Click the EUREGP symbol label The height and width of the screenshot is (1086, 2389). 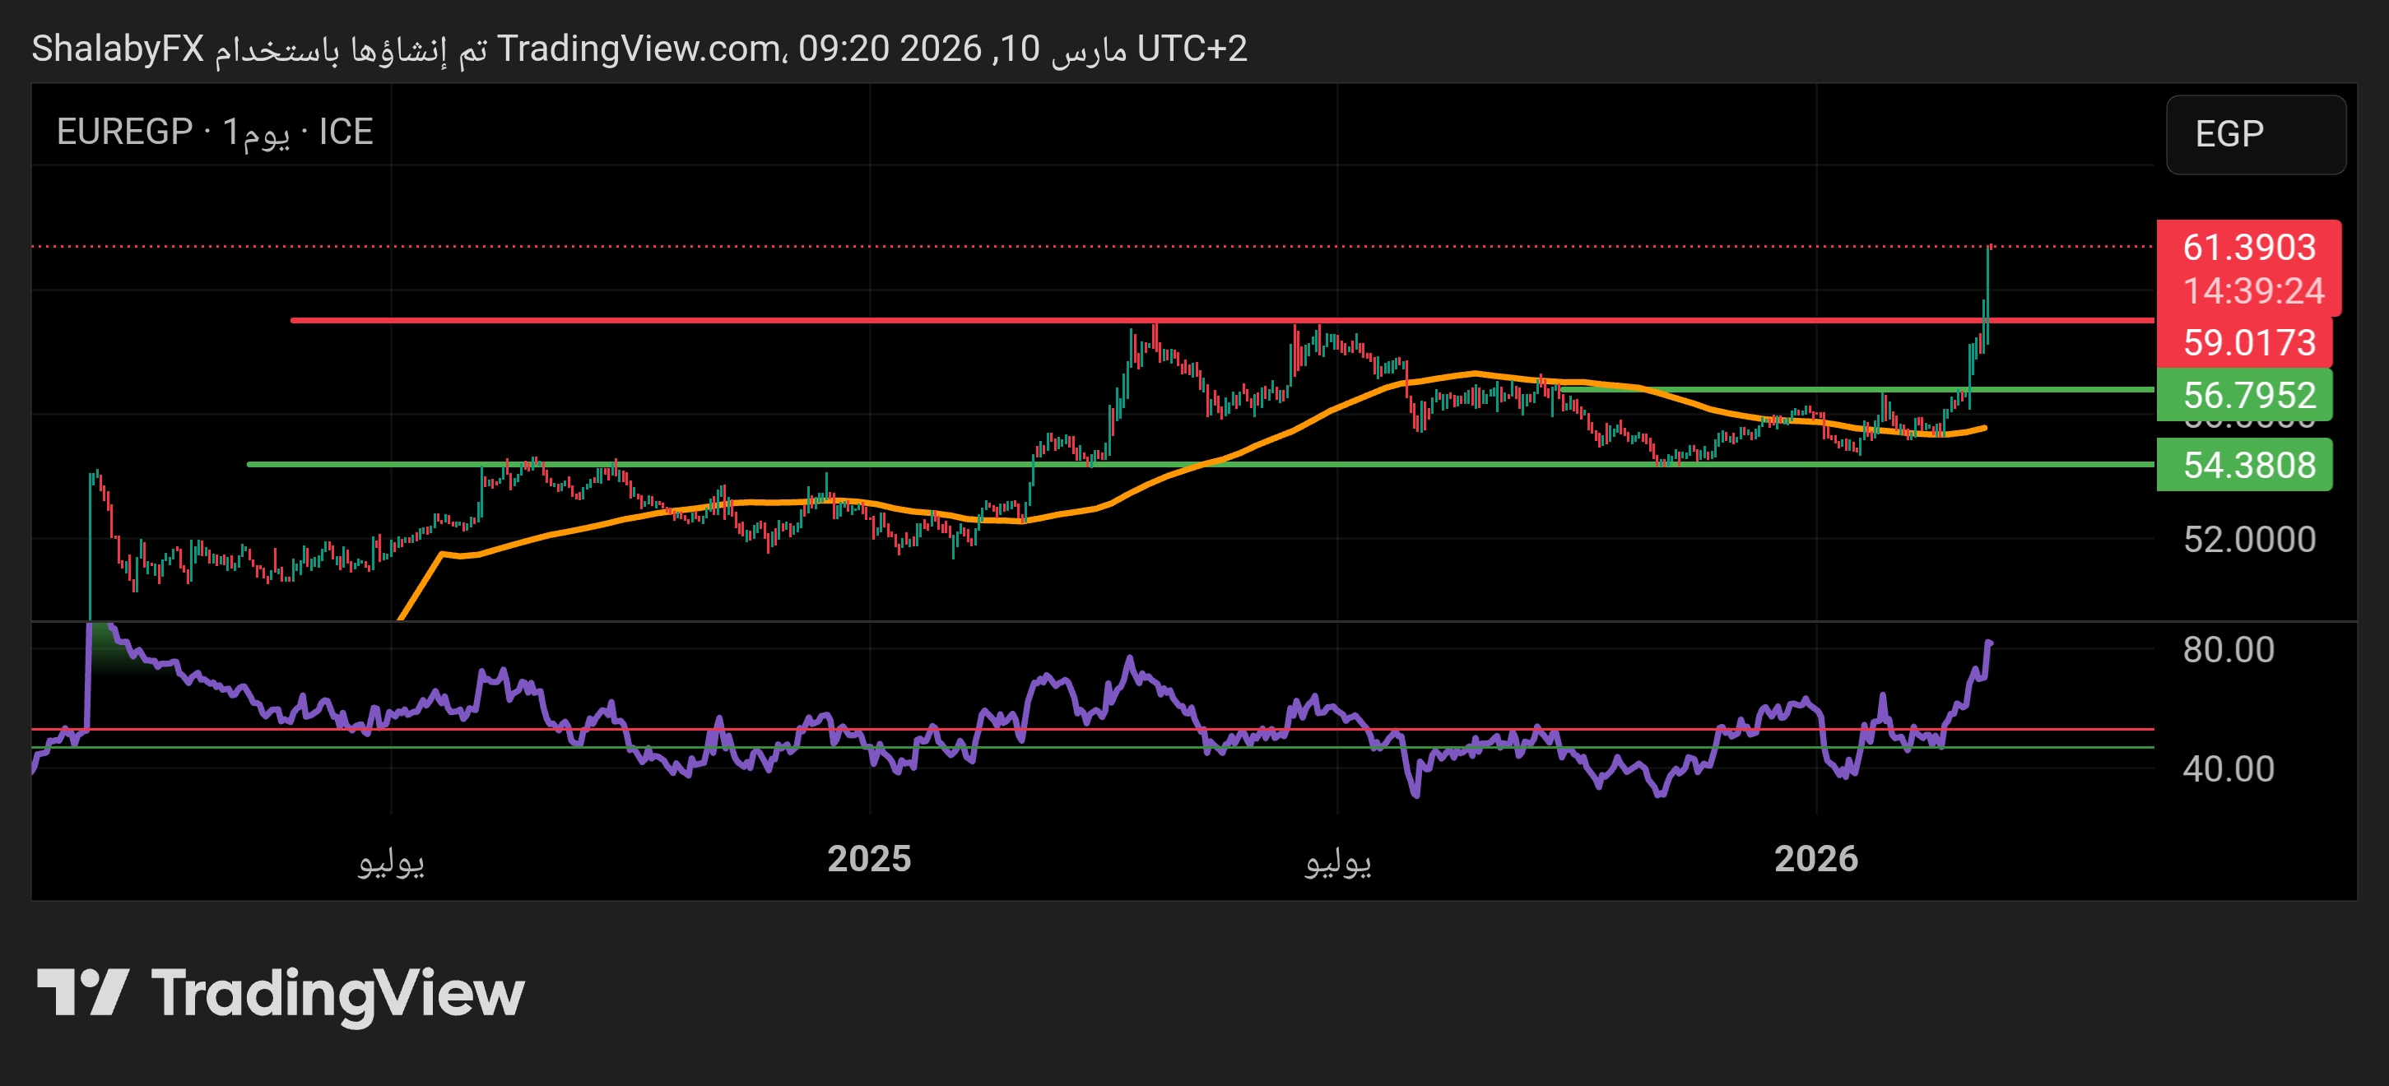tap(124, 132)
